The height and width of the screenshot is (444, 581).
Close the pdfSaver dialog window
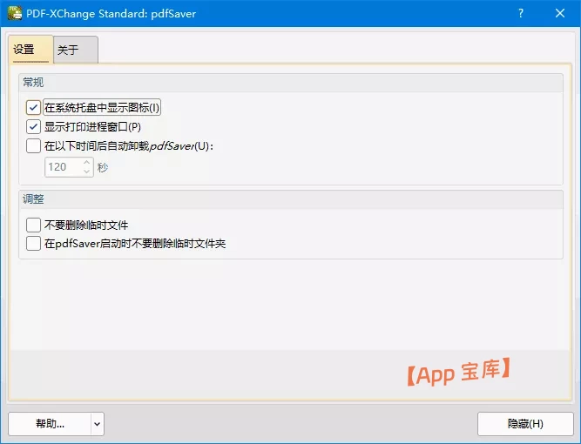click(560, 13)
